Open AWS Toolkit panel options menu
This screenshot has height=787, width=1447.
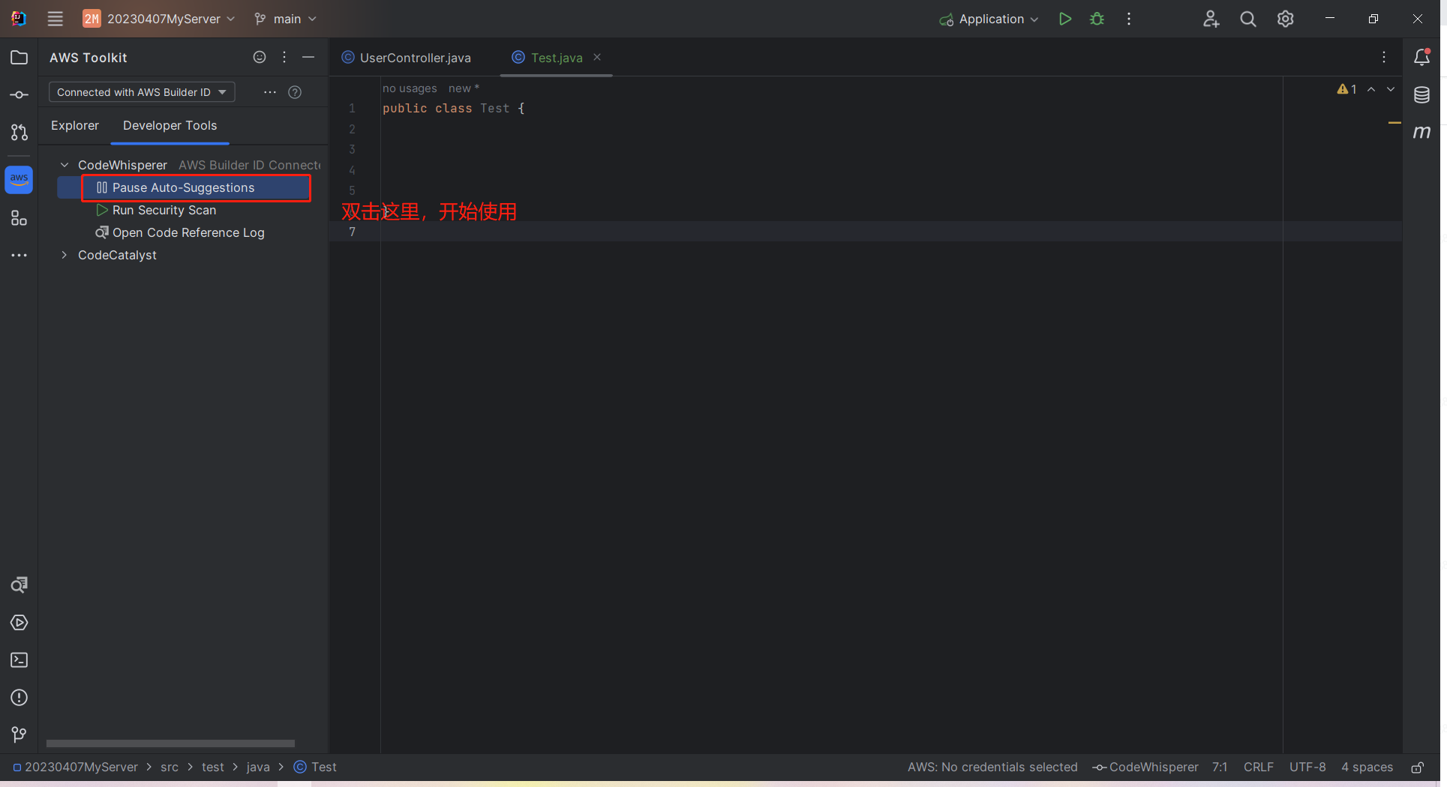point(284,57)
